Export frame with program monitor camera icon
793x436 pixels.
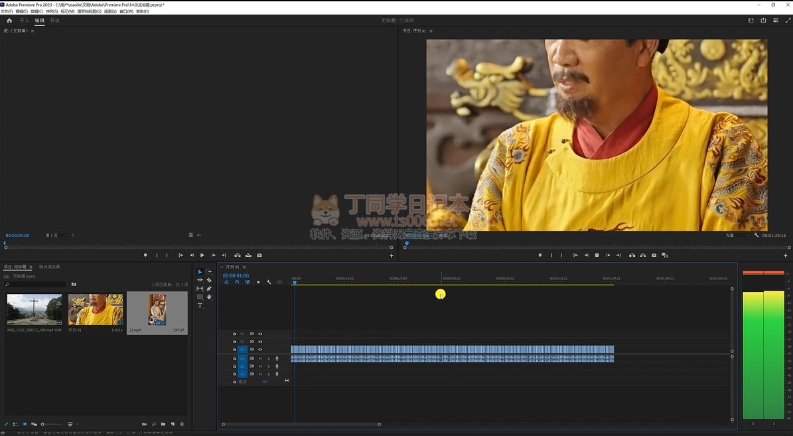pos(654,255)
